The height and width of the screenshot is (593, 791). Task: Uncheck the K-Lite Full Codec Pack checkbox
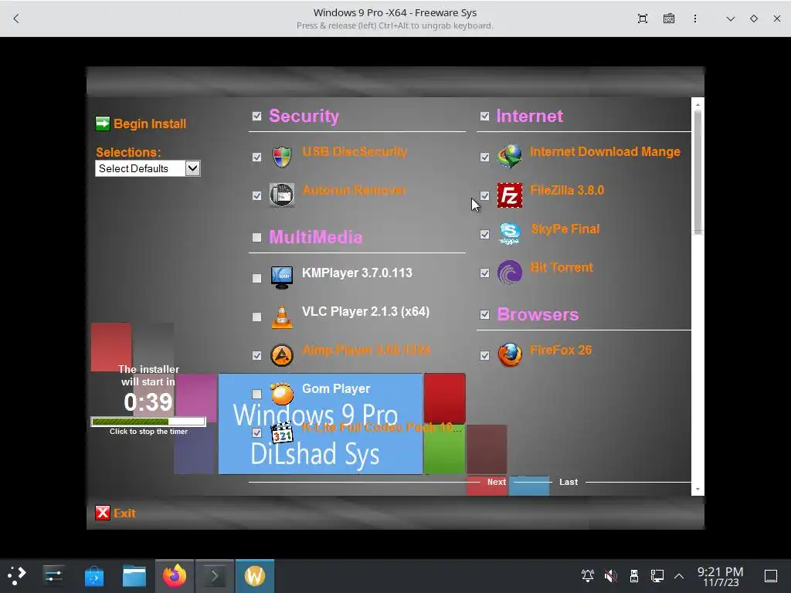[x=256, y=432]
